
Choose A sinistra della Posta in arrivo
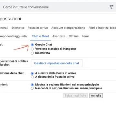pyautogui.click(x=32, y=73)
